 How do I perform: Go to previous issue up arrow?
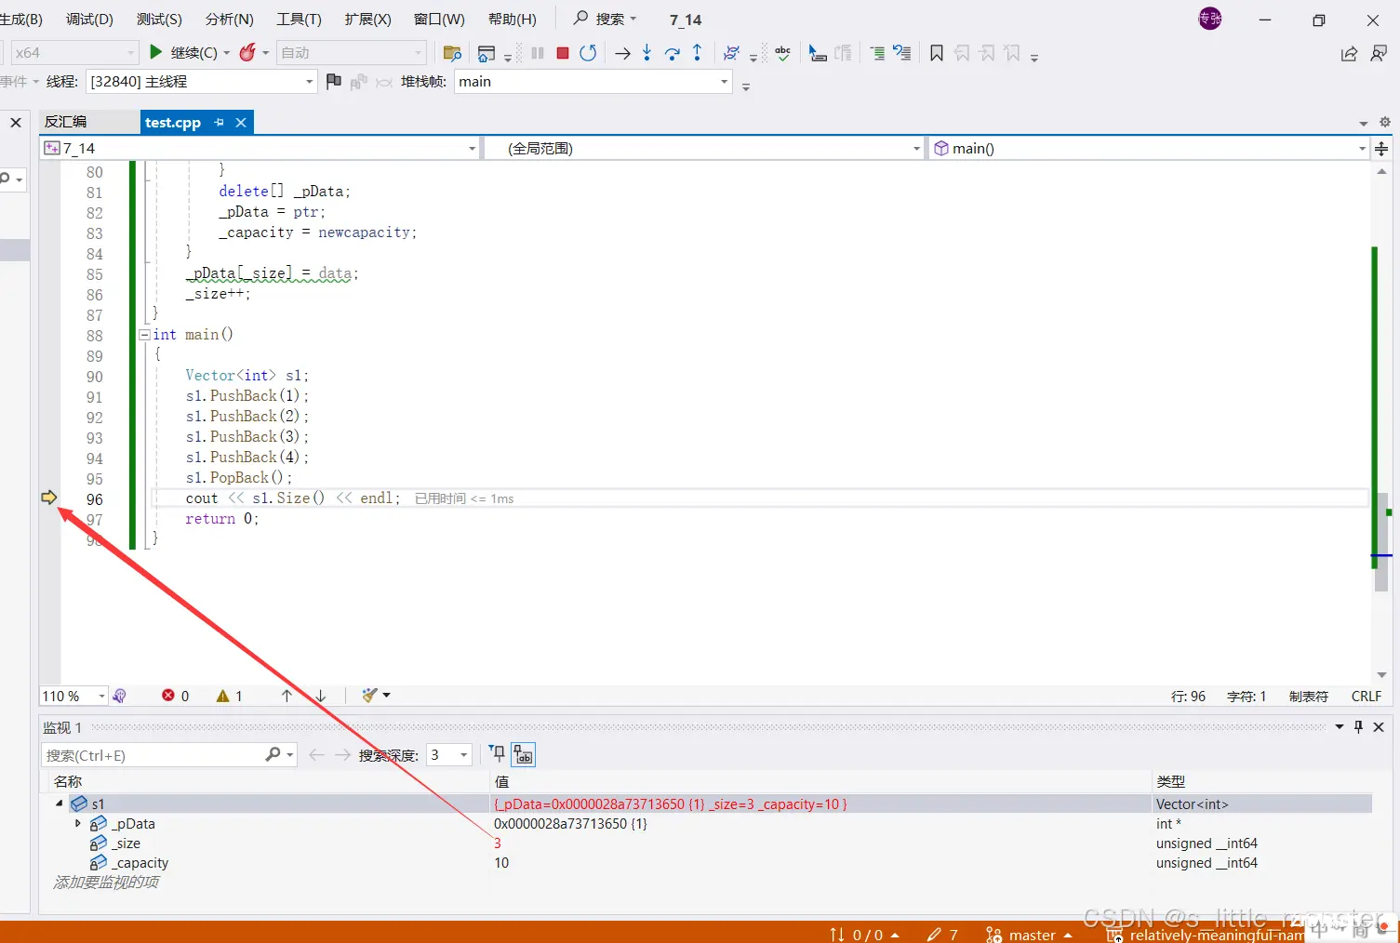coord(287,696)
